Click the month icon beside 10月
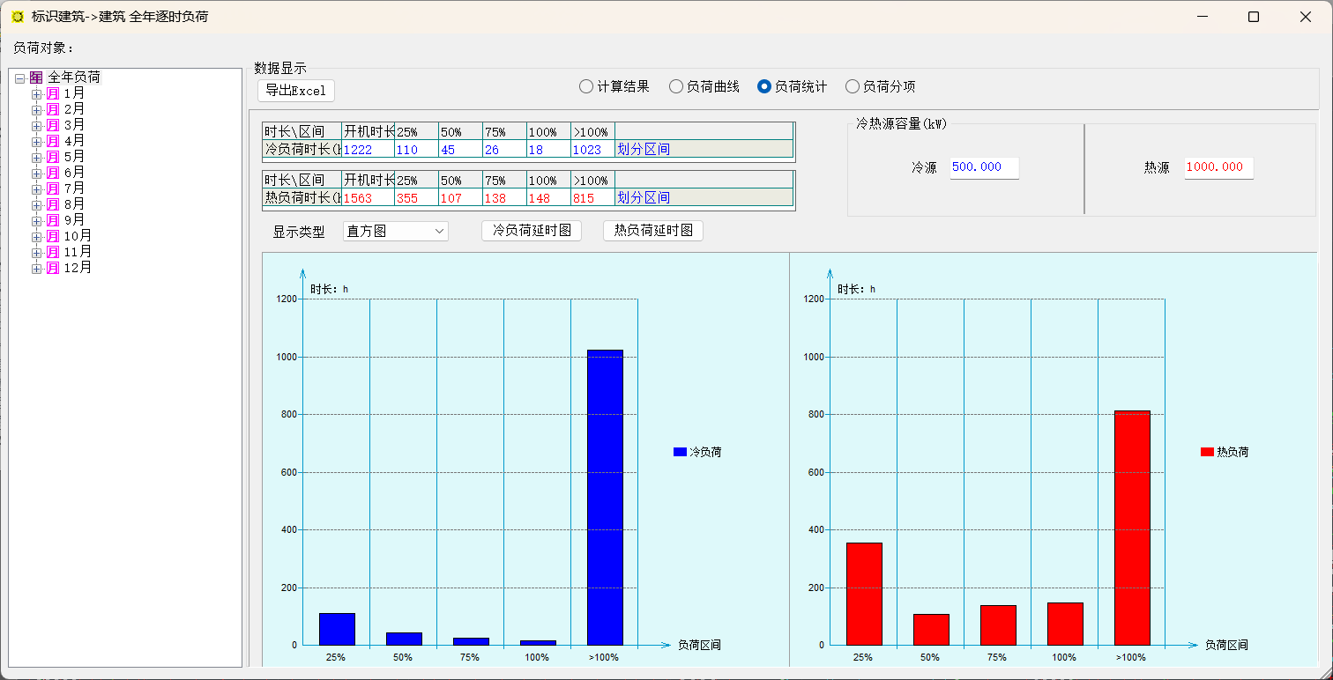Image resolution: width=1333 pixels, height=680 pixels. (x=53, y=236)
